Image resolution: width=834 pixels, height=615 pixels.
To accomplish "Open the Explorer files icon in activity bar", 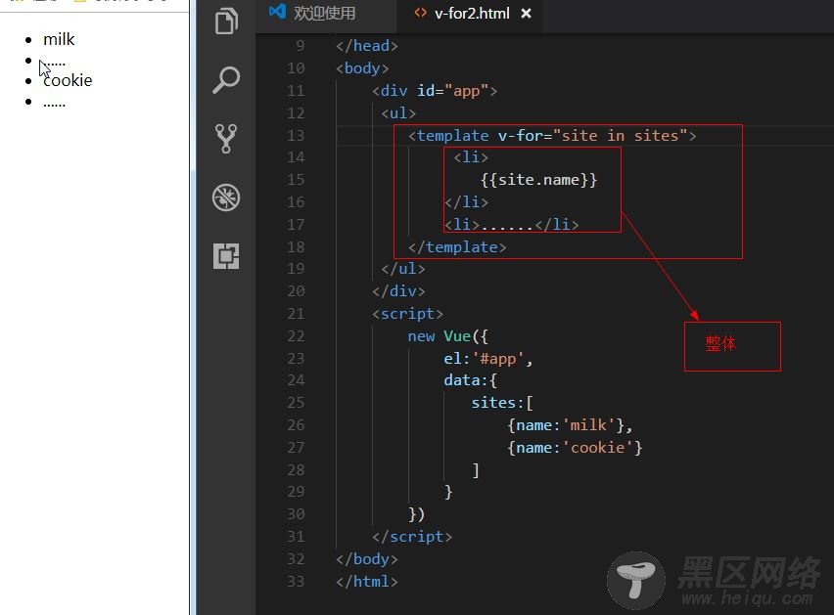I will pos(226,22).
